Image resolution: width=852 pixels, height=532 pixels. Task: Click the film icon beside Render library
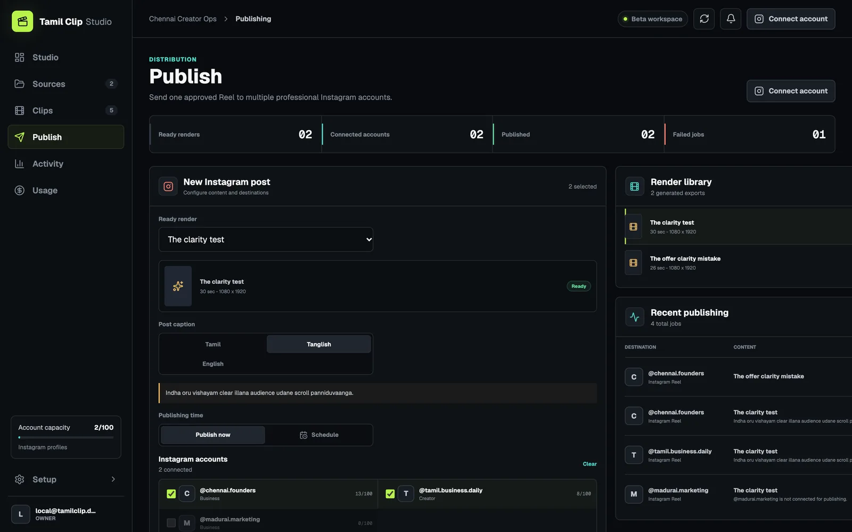634,186
